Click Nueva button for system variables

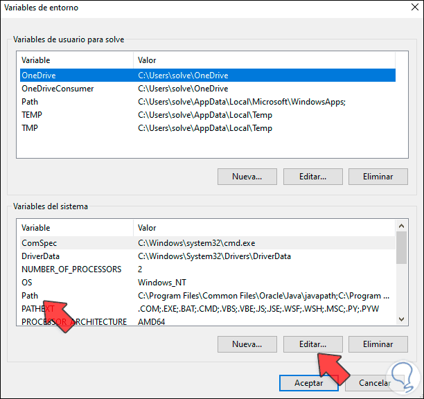[x=247, y=344]
